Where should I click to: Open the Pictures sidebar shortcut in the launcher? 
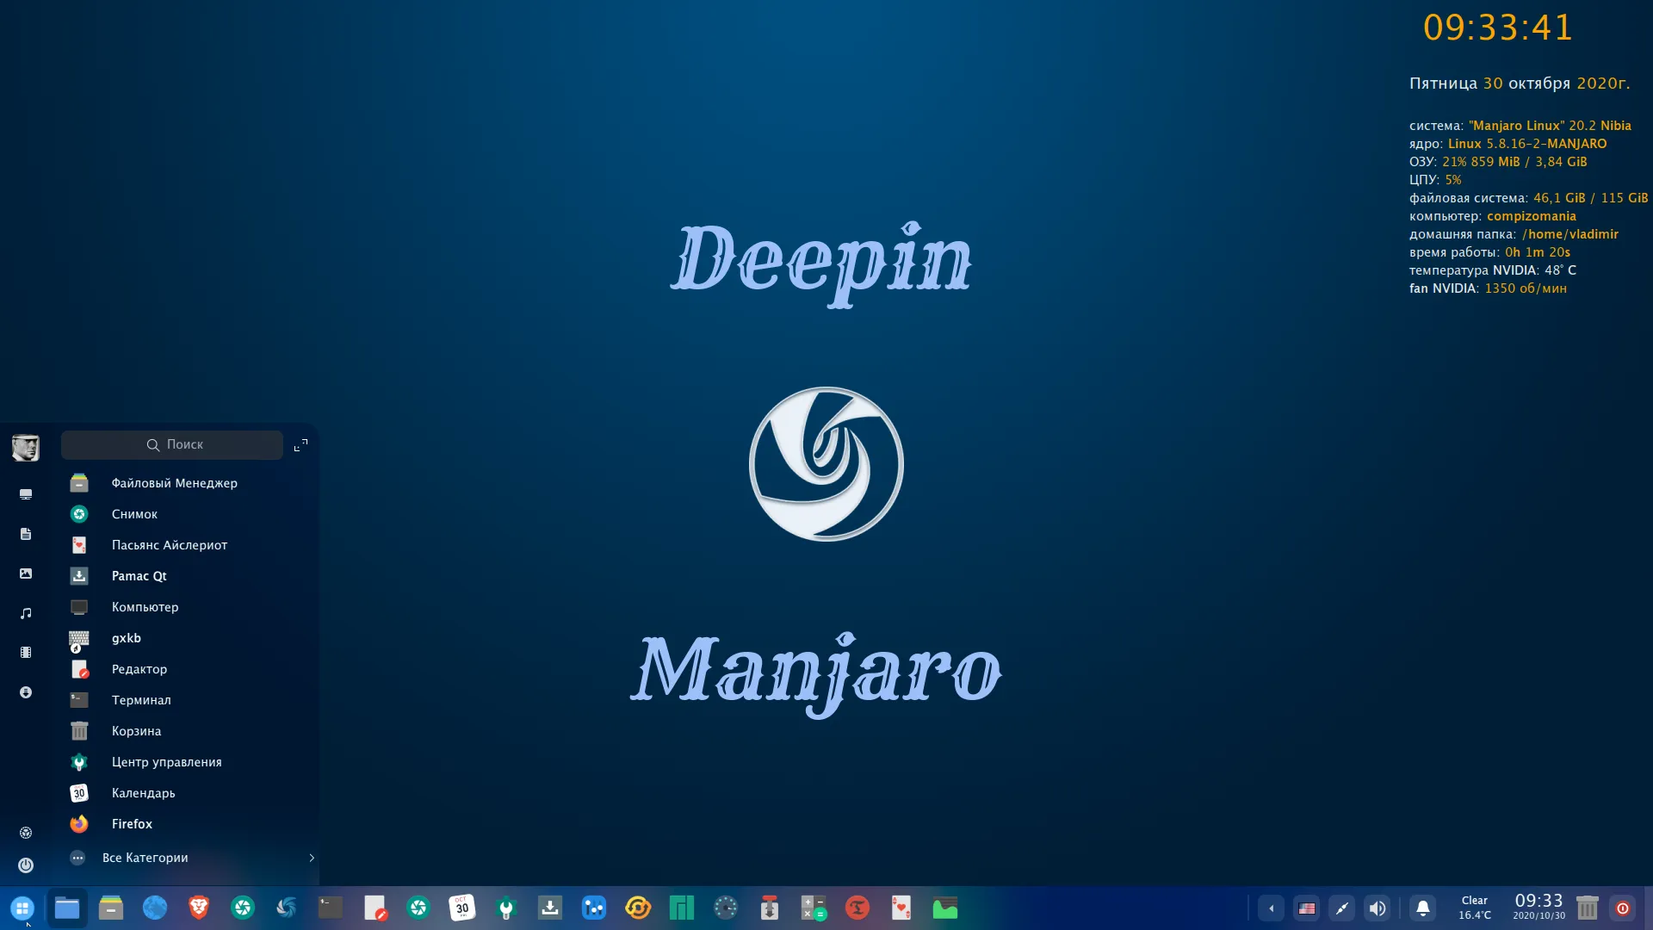click(26, 573)
